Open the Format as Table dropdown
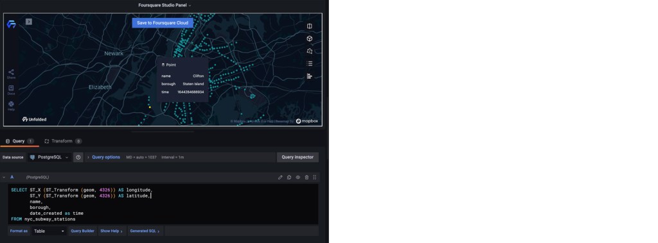Screen dimensions: 658x243 pos(49,231)
